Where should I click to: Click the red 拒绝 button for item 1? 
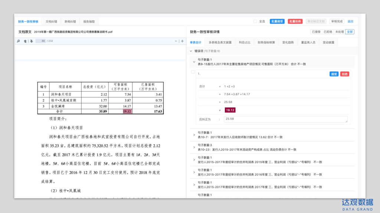tap(344, 74)
